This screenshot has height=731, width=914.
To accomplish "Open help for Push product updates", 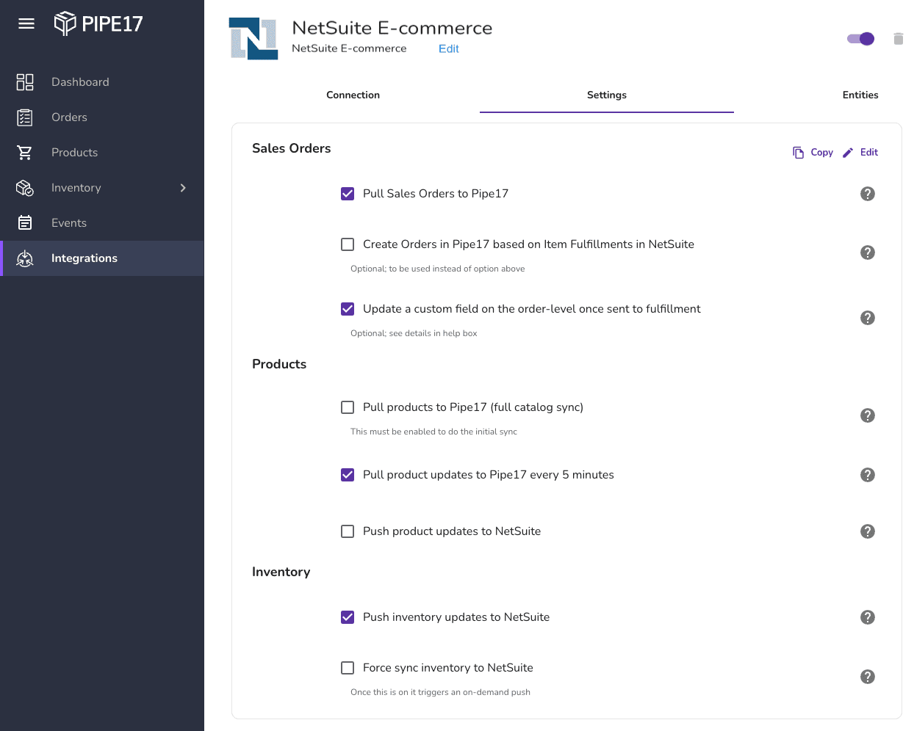I will (868, 531).
